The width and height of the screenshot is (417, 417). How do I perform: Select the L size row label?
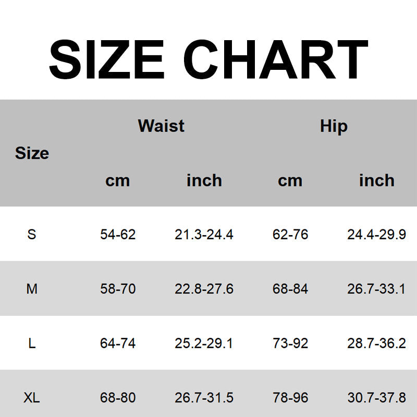32,344
